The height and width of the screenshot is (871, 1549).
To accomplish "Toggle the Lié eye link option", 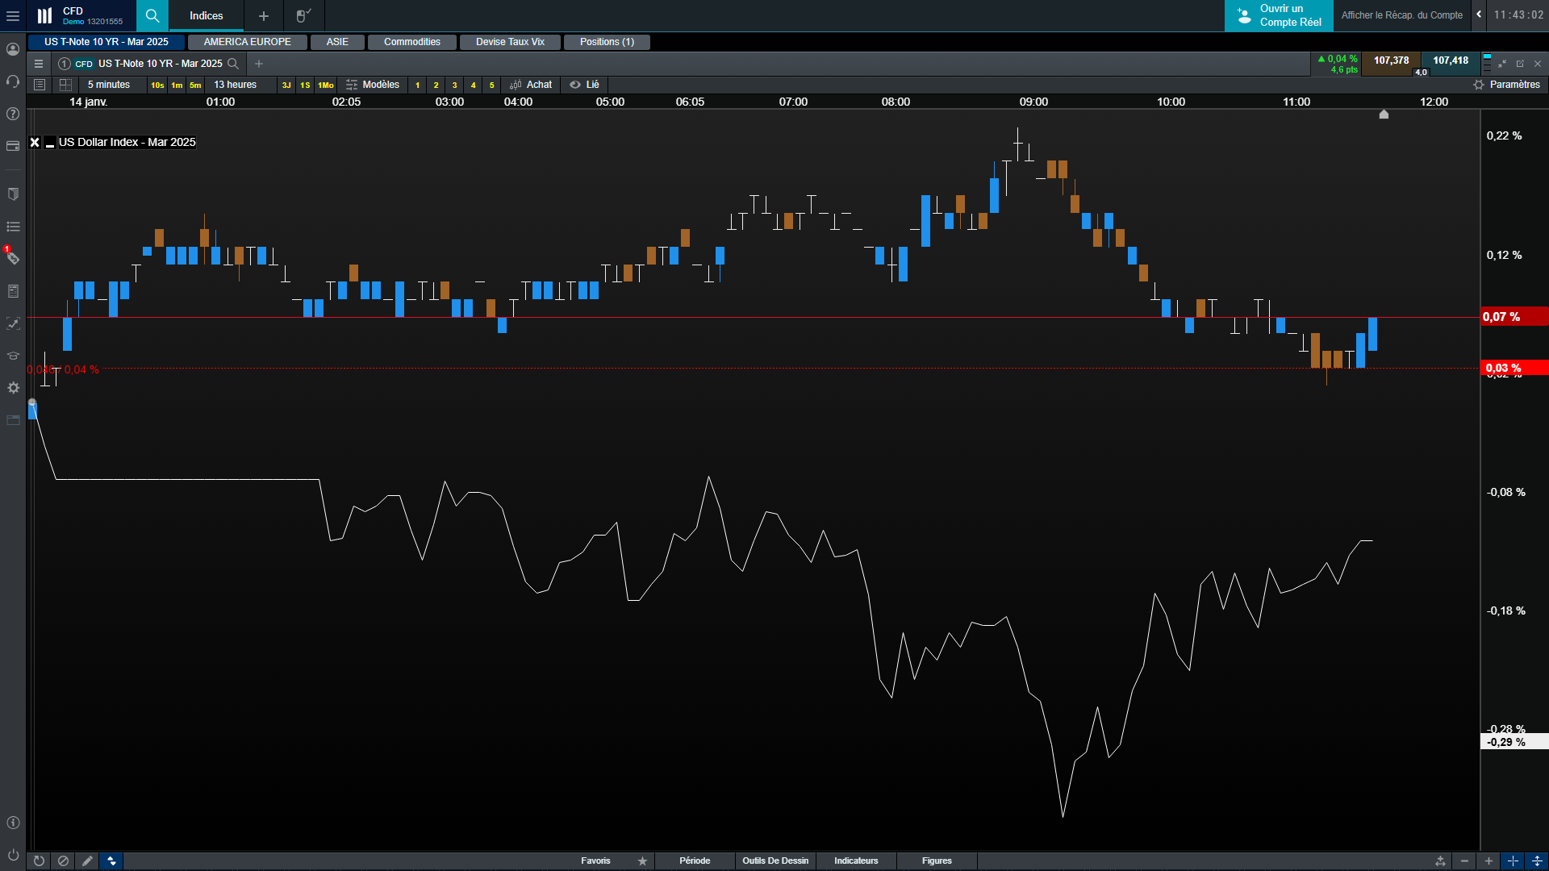I will 584,85.
